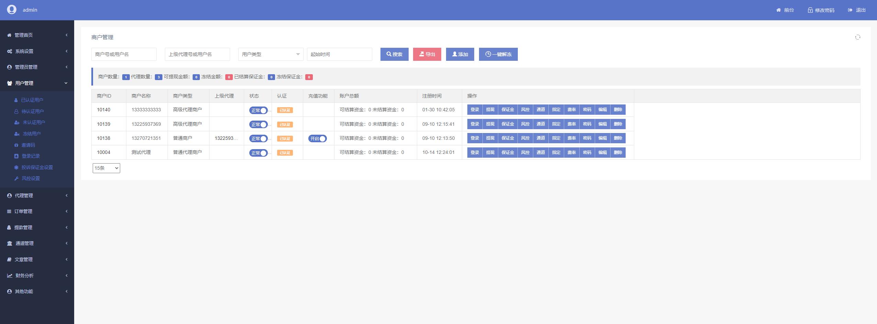Viewport: 877px width, 324px height.
Task: Open the 用户类型 dropdown
Action: coord(271,54)
